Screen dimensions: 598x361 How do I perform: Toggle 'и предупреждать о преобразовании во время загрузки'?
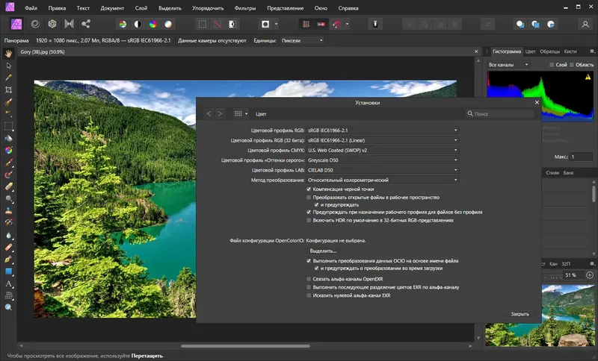point(316,269)
